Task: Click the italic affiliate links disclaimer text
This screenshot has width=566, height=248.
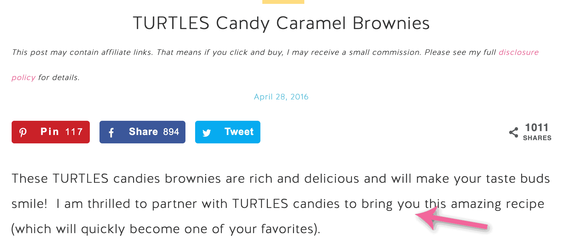Action: click(275, 65)
